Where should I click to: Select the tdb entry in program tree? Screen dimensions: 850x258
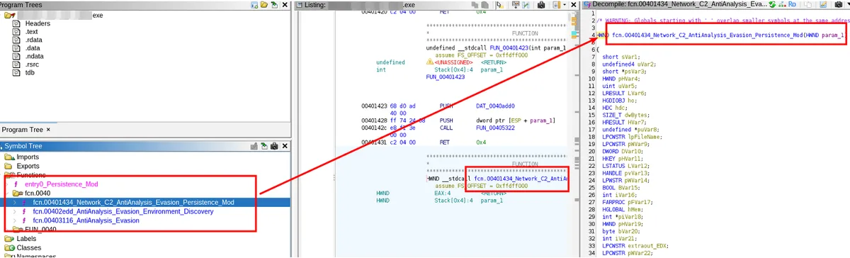tap(30, 72)
